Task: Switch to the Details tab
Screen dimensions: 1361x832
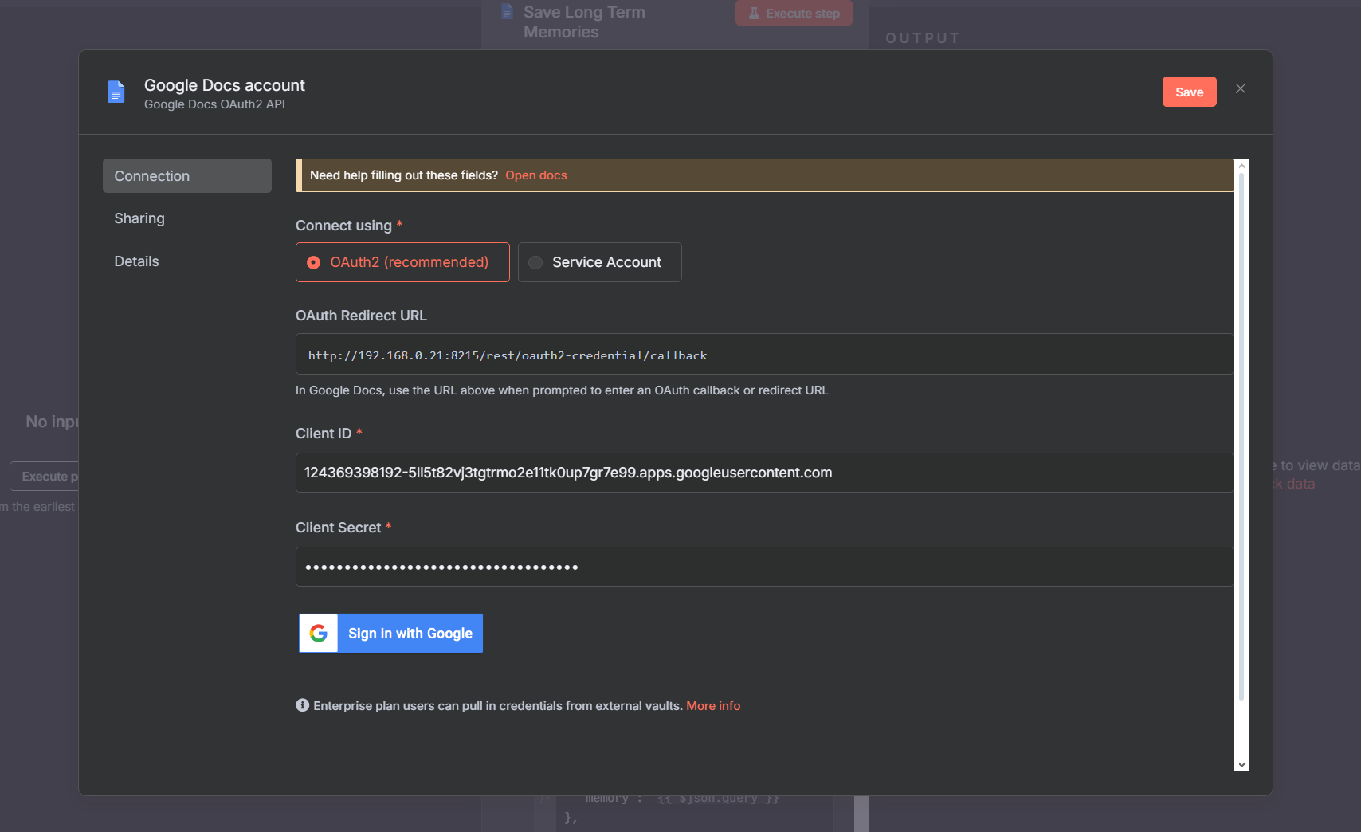Action: (x=136, y=261)
